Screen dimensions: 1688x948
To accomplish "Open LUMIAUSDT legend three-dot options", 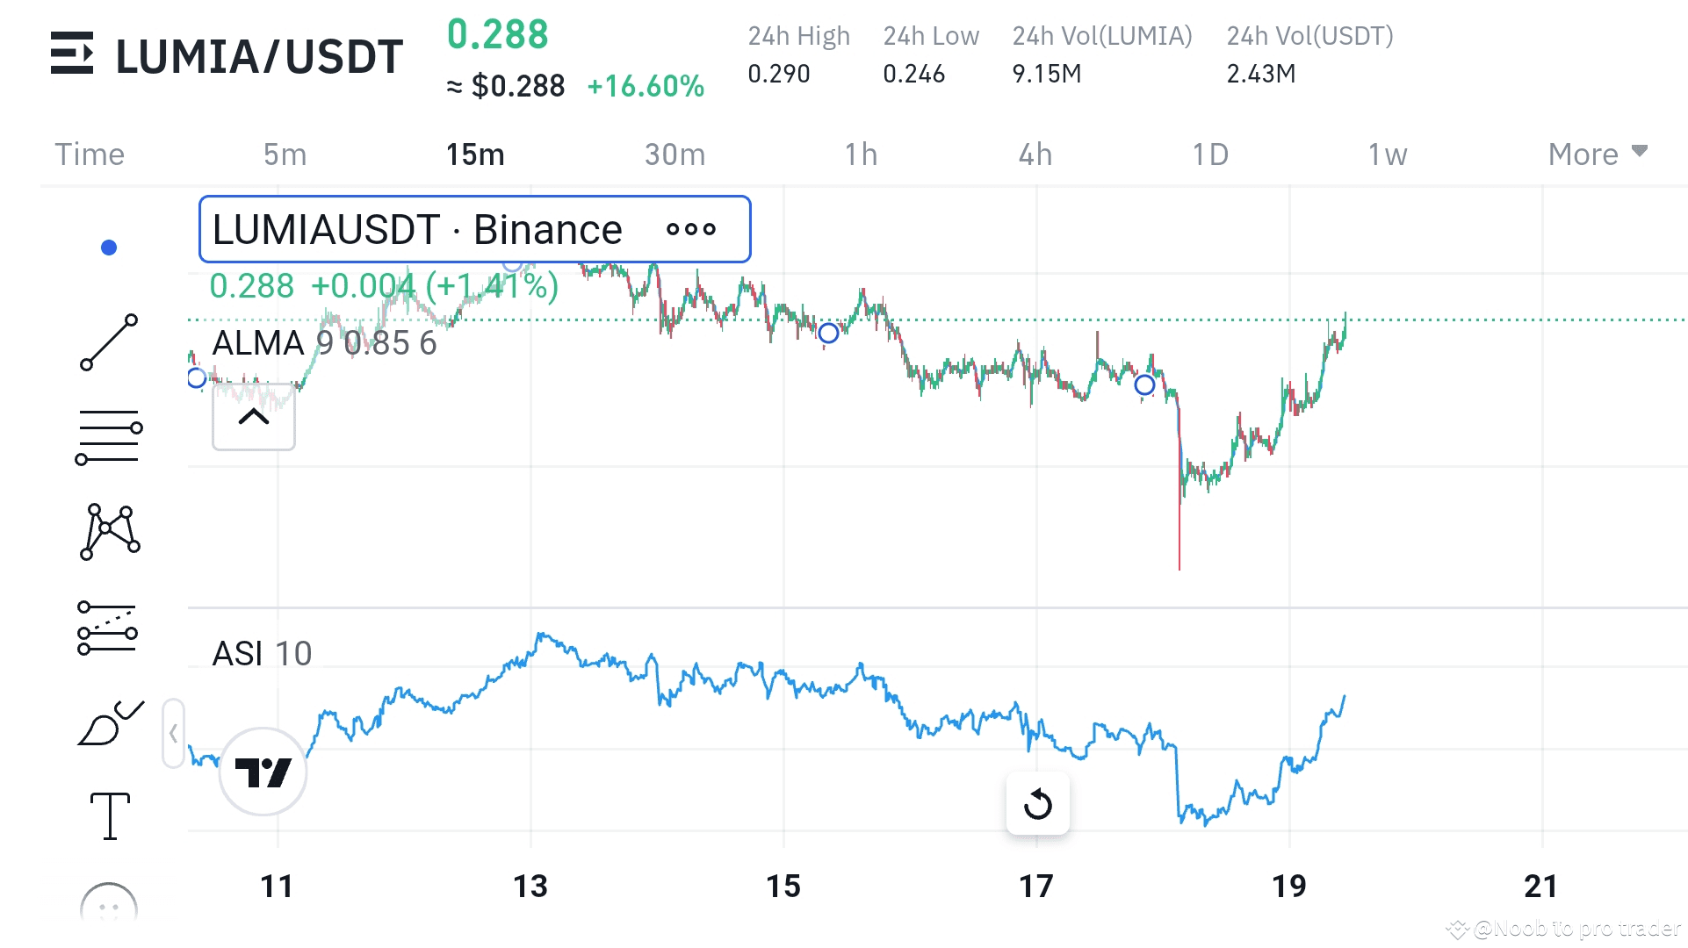I will (691, 230).
